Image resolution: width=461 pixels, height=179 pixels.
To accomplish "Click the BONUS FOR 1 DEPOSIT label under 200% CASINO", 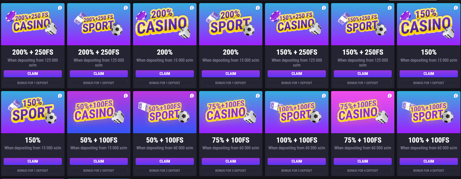I will (x=165, y=83).
